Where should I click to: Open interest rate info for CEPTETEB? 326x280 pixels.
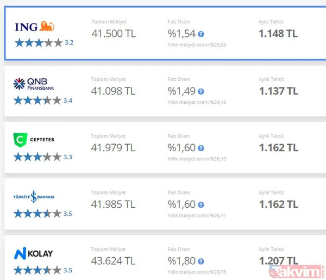pyautogui.click(x=201, y=148)
